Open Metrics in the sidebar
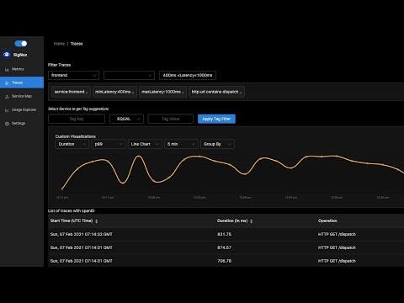404x303 pixels. tap(18, 69)
